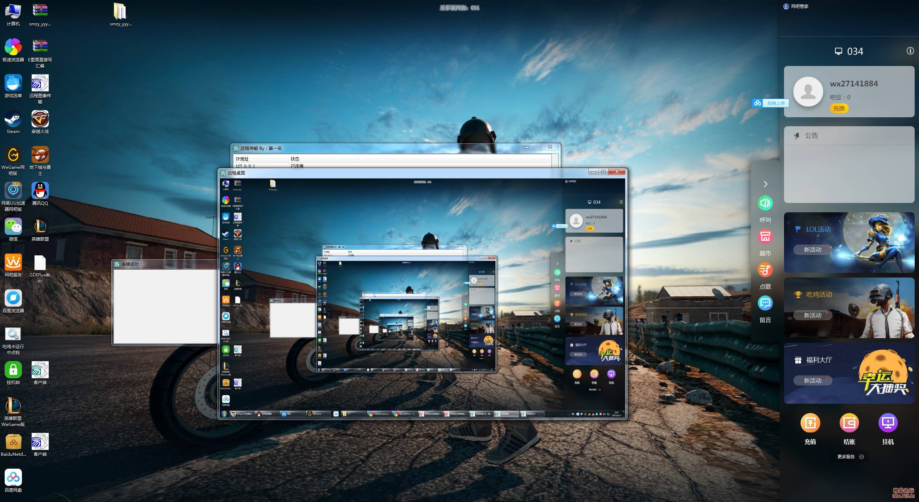
Task: Click the 网吧管家 title at panel top
Action: [x=799, y=6]
